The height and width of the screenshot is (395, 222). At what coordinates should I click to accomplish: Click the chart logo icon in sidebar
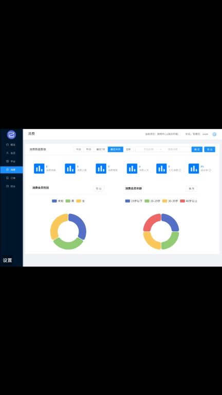(x=11, y=135)
